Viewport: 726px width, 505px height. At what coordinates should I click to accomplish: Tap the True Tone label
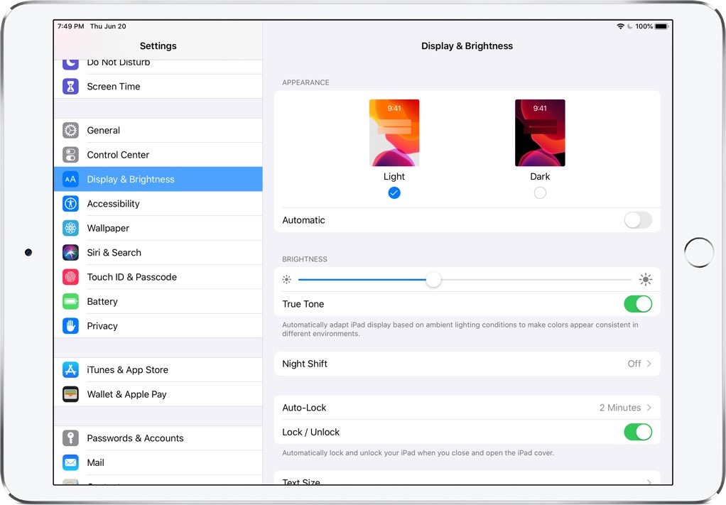pyautogui.click(x=303, y=304)
